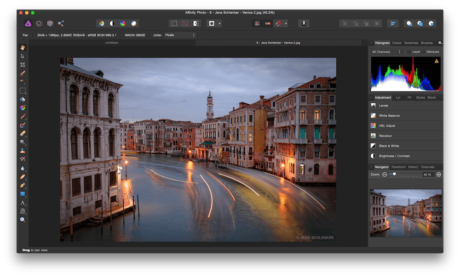Select the Rectangular Marquee tool in left toolbar
Viewport: 460px width, 277px height.
pos(23,90)
